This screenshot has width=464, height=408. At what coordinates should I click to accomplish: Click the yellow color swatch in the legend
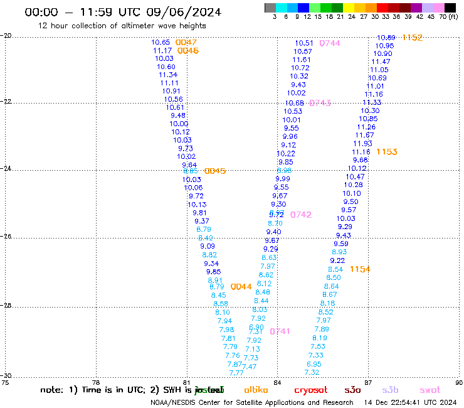tap(349, 8)
